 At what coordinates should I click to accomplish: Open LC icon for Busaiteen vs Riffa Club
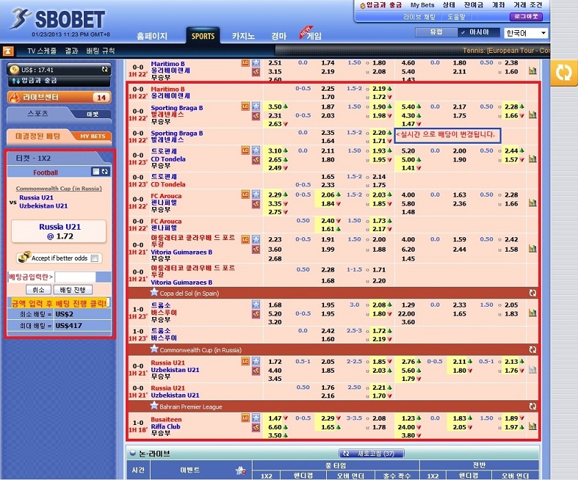[246, 417]
